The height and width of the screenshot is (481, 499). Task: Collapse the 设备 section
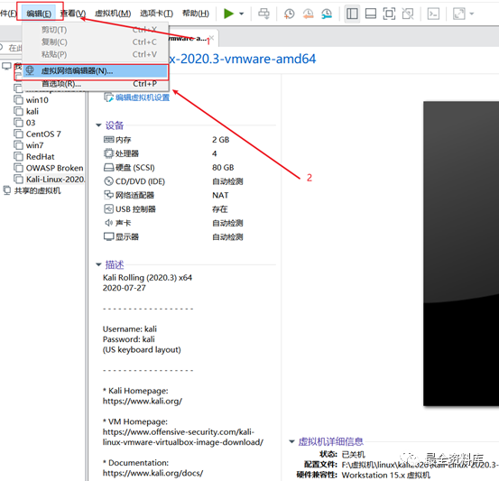pyautogui.click(x=98, y=125)
